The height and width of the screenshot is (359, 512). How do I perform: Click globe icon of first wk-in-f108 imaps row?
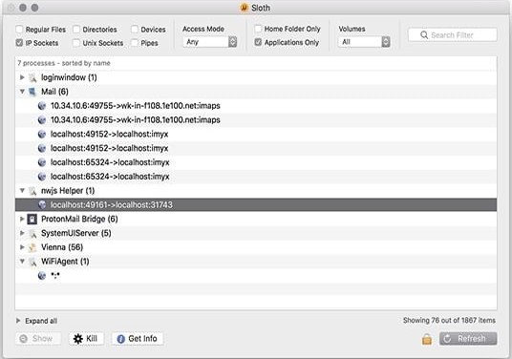[42, 106]
